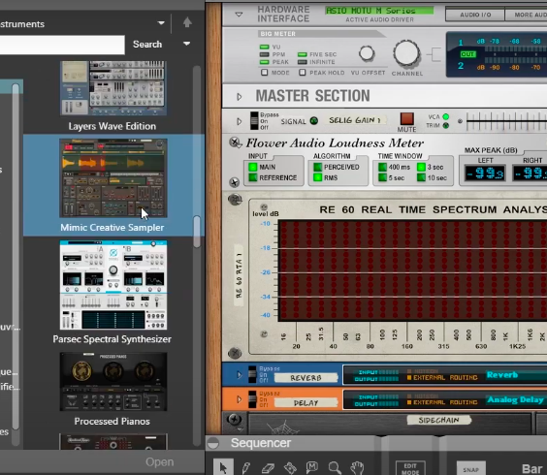The width and height of the screenshot is (547, 475).
Task: Select the Parsec Spectral Synthesizer thumbnail
Action: [113, 285]
